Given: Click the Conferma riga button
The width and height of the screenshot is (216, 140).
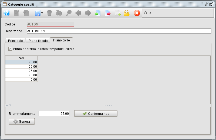Looking at the screenshot, I should (96, 113).
